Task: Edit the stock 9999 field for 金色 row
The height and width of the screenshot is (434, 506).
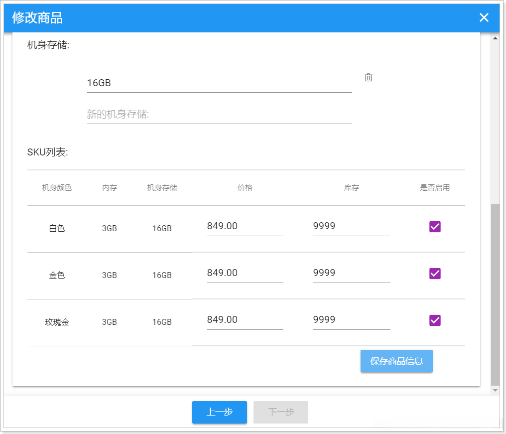Action: [352, 273]
